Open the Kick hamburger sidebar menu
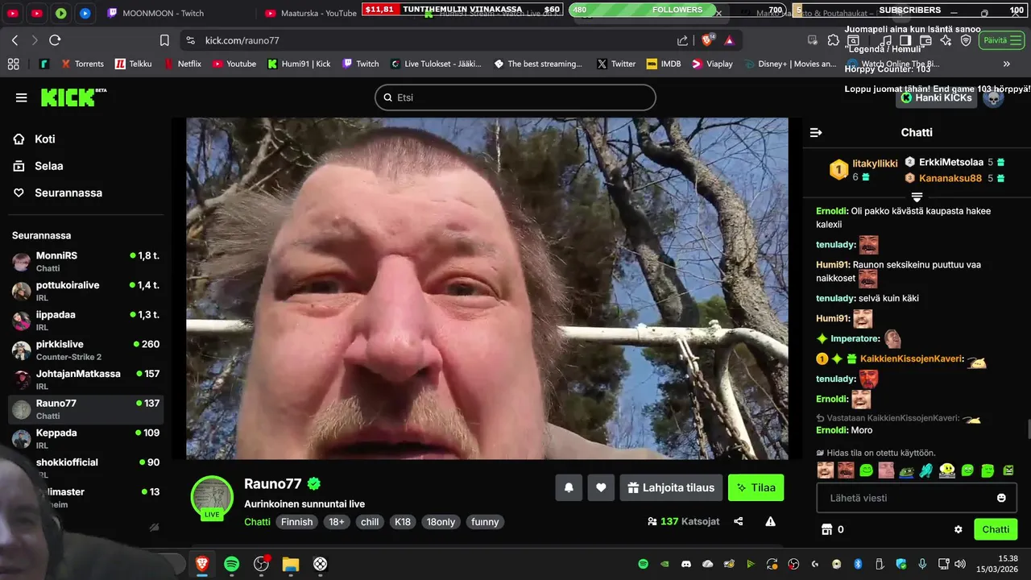This screenshot has width=1031, height=580. tap(21, 97)
